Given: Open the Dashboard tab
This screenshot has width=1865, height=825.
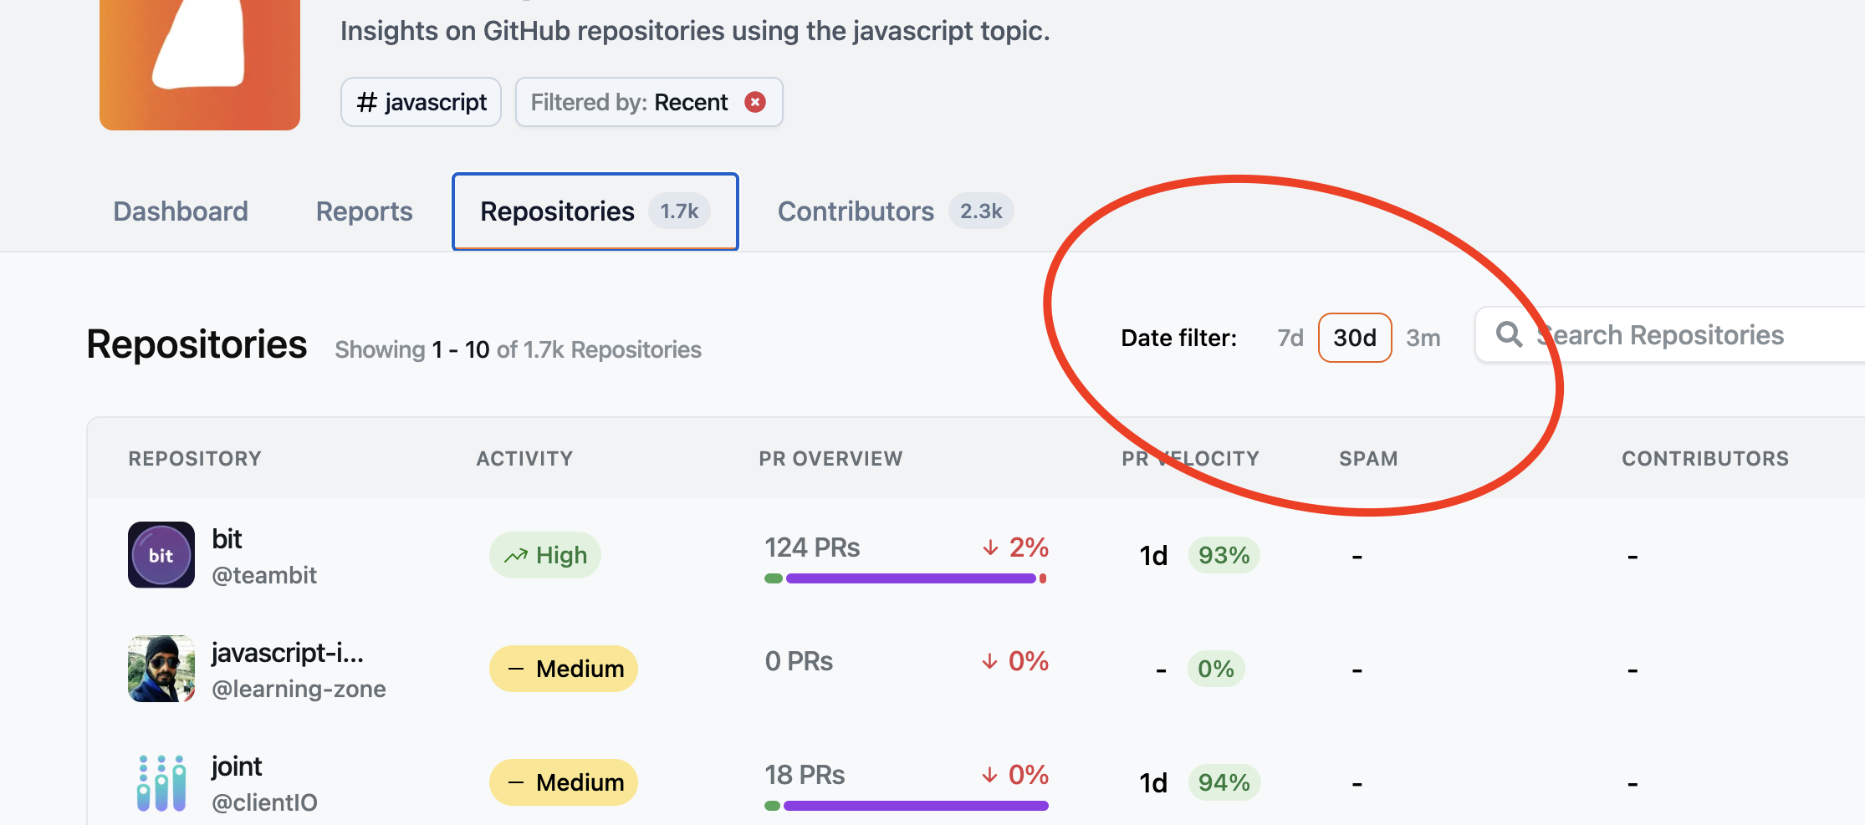Looking at the screenshot, I should point(180,211).
